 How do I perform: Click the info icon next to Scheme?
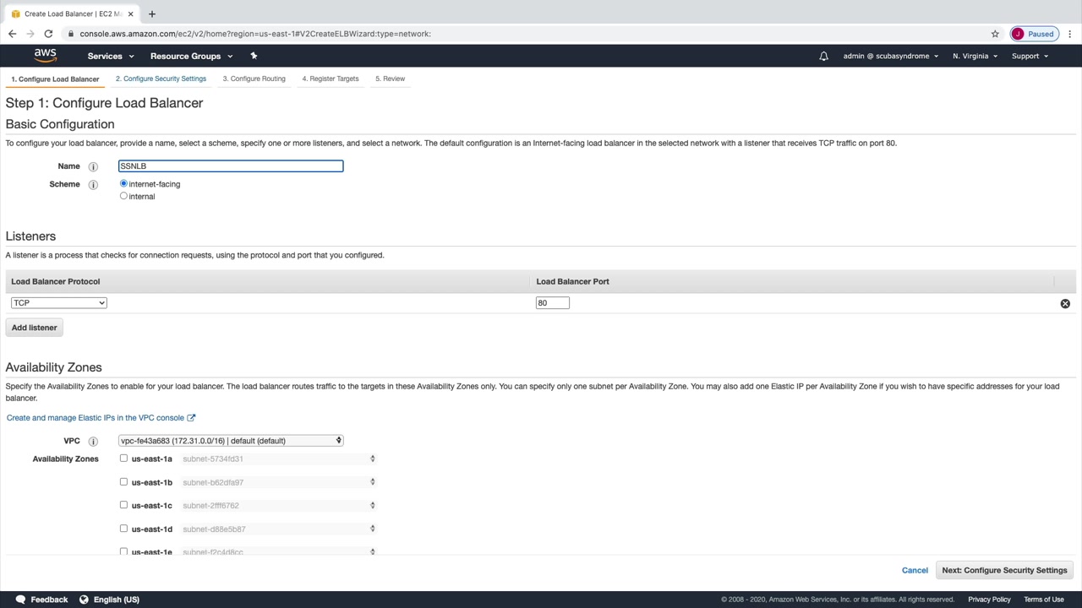[x=93, y=184]
